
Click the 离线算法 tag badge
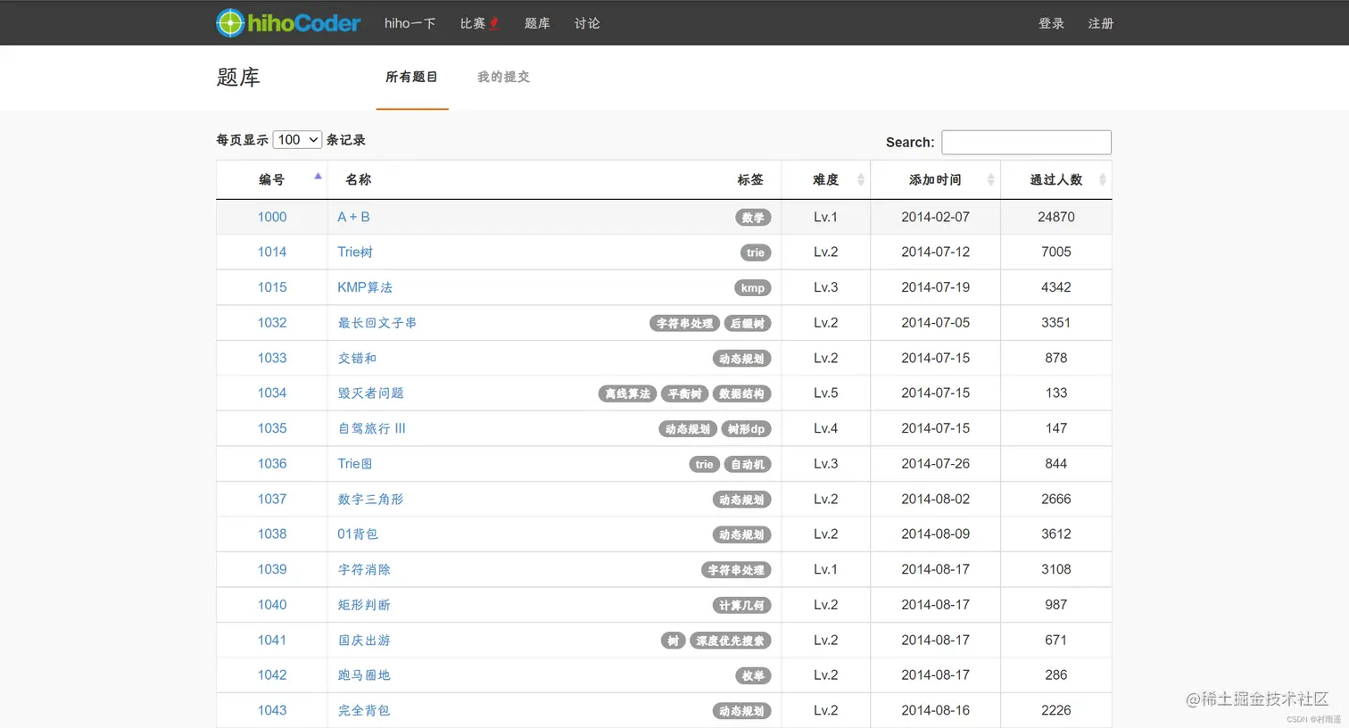point(627,393)
